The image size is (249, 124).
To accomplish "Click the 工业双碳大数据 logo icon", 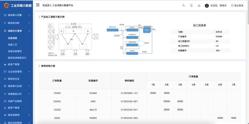I will point(7,5).
